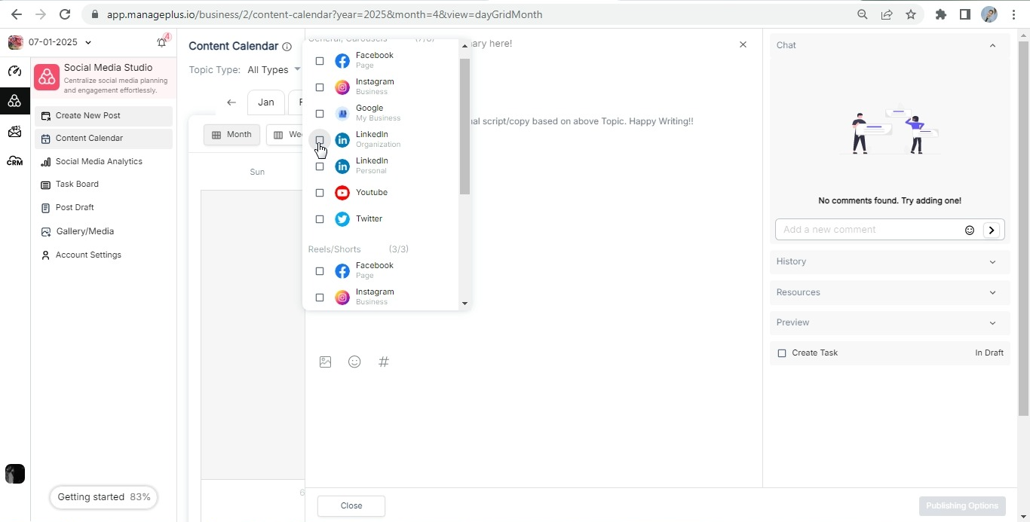Open the emoji picker below the editor

coord(354,362)
